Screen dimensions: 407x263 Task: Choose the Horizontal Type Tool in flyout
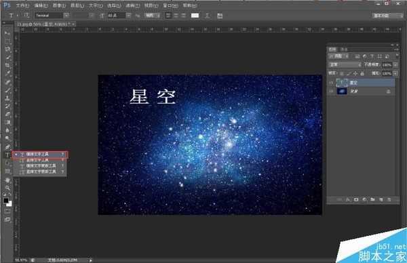point(41,155)
